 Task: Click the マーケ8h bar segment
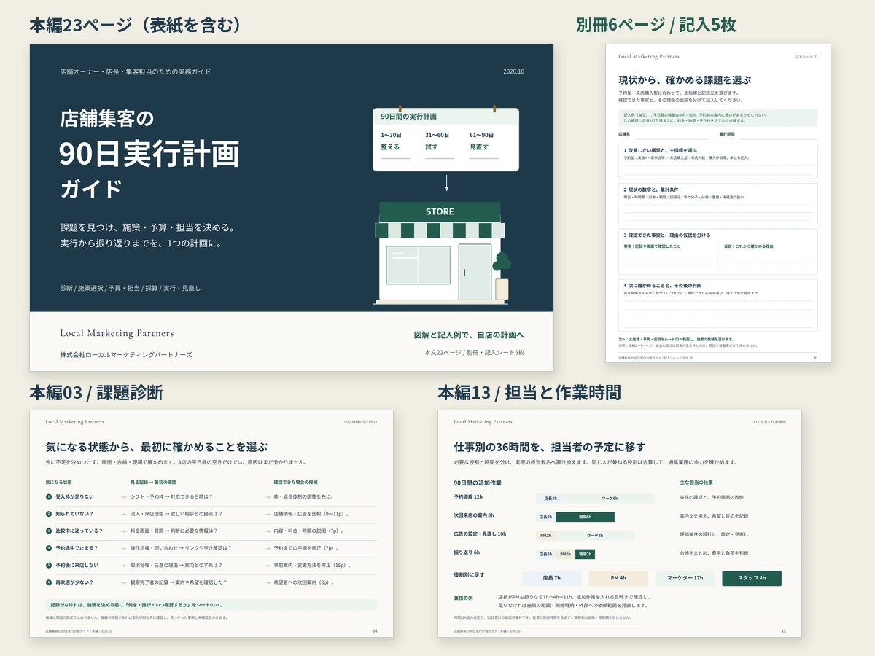click(x=595, y=536)
